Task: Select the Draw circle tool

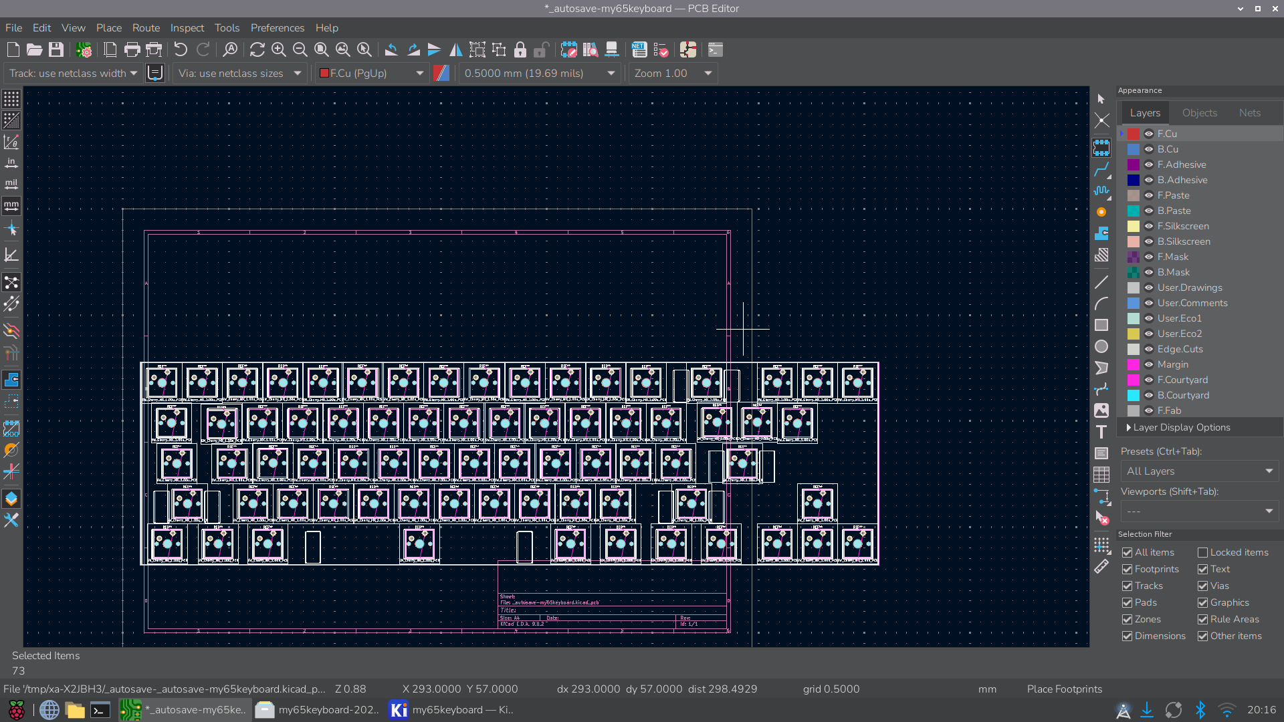Action: click(x=1101, y=346)
